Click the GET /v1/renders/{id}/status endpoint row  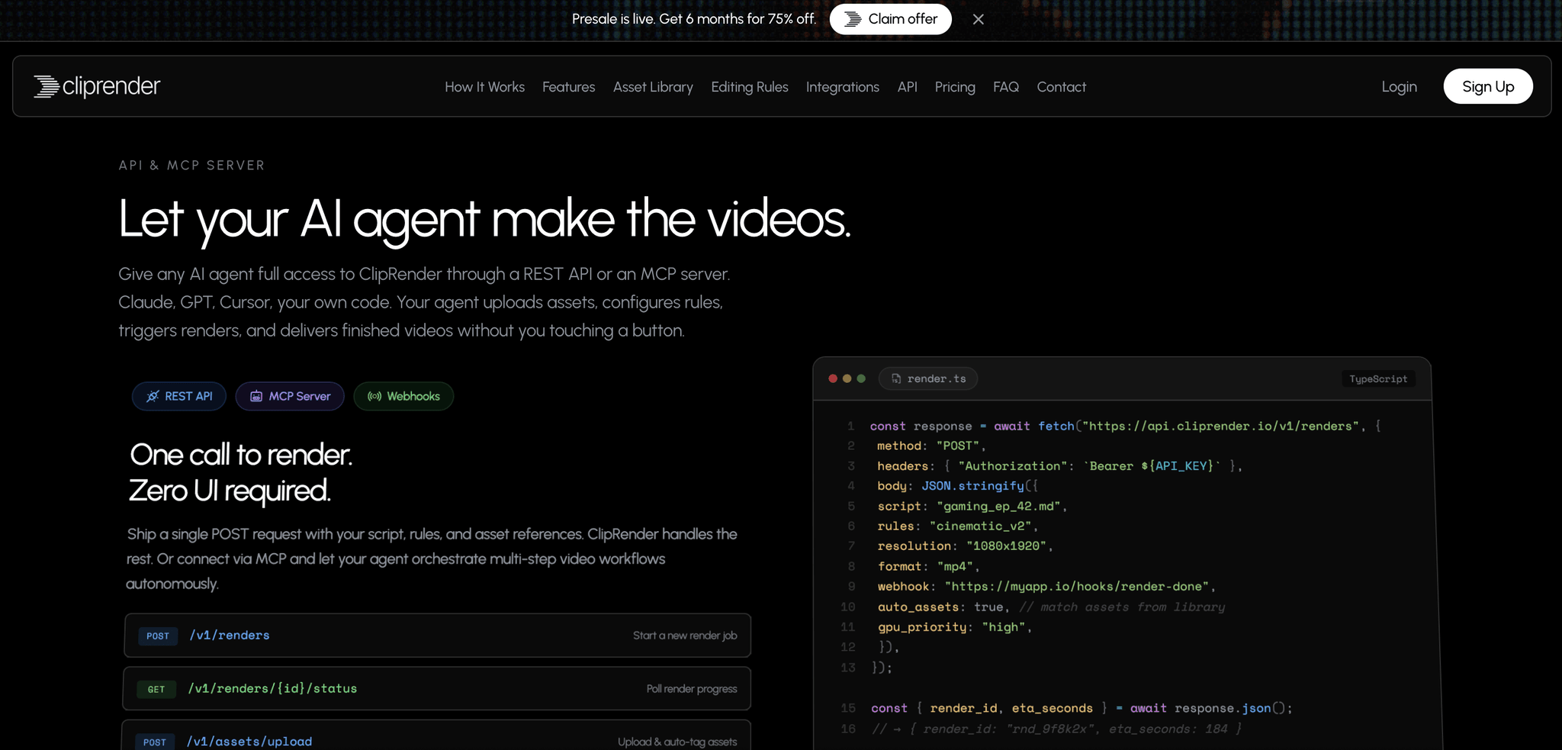click(437, 689)
